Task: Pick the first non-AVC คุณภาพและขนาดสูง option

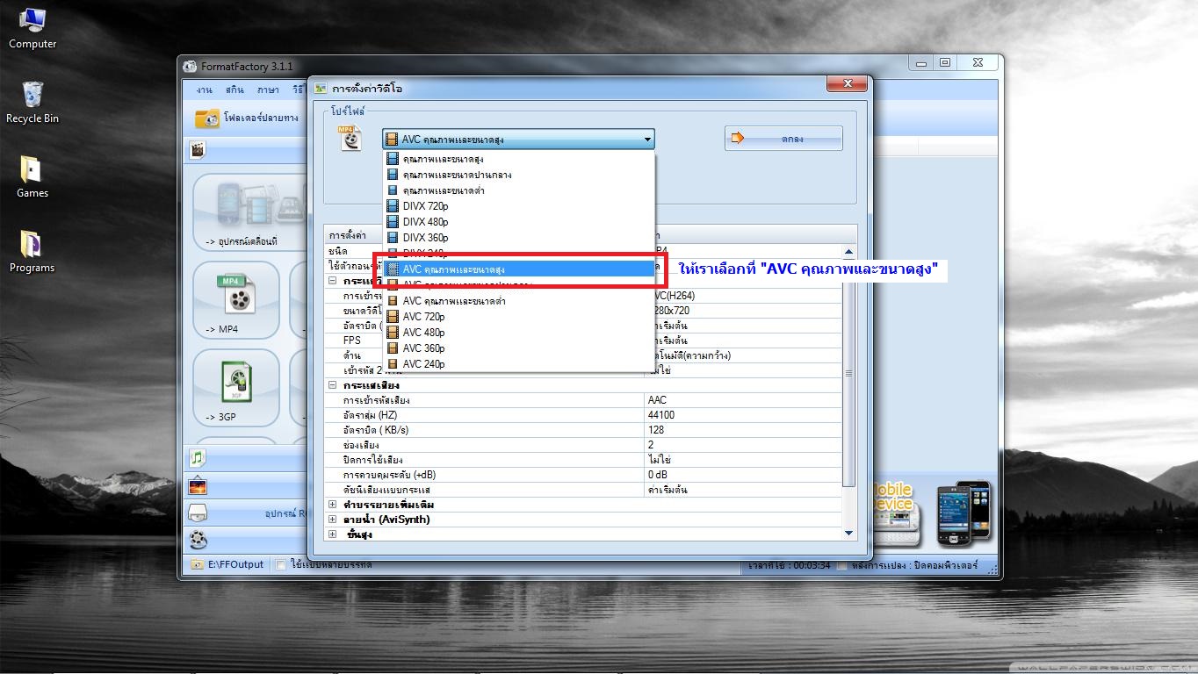Action: [519, 159]
